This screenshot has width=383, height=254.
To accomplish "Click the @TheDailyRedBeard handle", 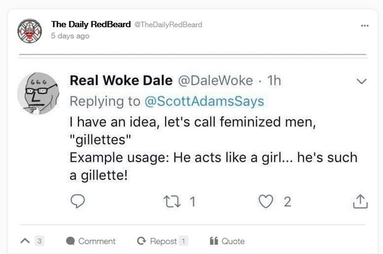I will click(168, 25).
